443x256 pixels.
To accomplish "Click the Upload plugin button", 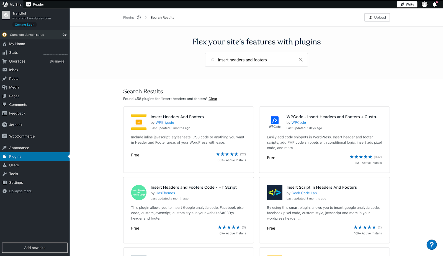I will coord(377,17).
